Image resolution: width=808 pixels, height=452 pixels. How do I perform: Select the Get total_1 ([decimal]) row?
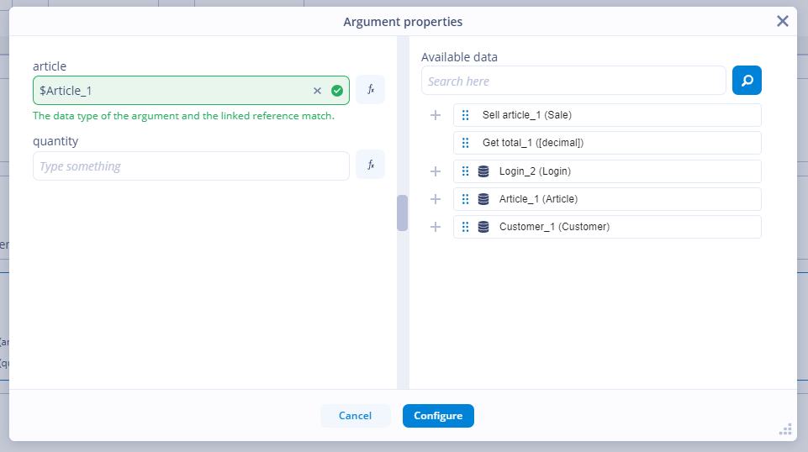(607, 143)
